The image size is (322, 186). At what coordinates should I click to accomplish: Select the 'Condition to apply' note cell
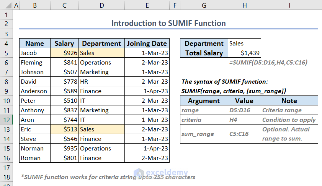point(289,120)
